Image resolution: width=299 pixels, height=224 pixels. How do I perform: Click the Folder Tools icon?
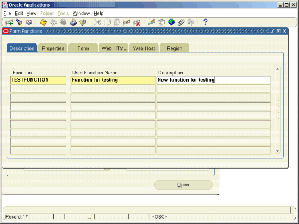(x=191, y=22)
